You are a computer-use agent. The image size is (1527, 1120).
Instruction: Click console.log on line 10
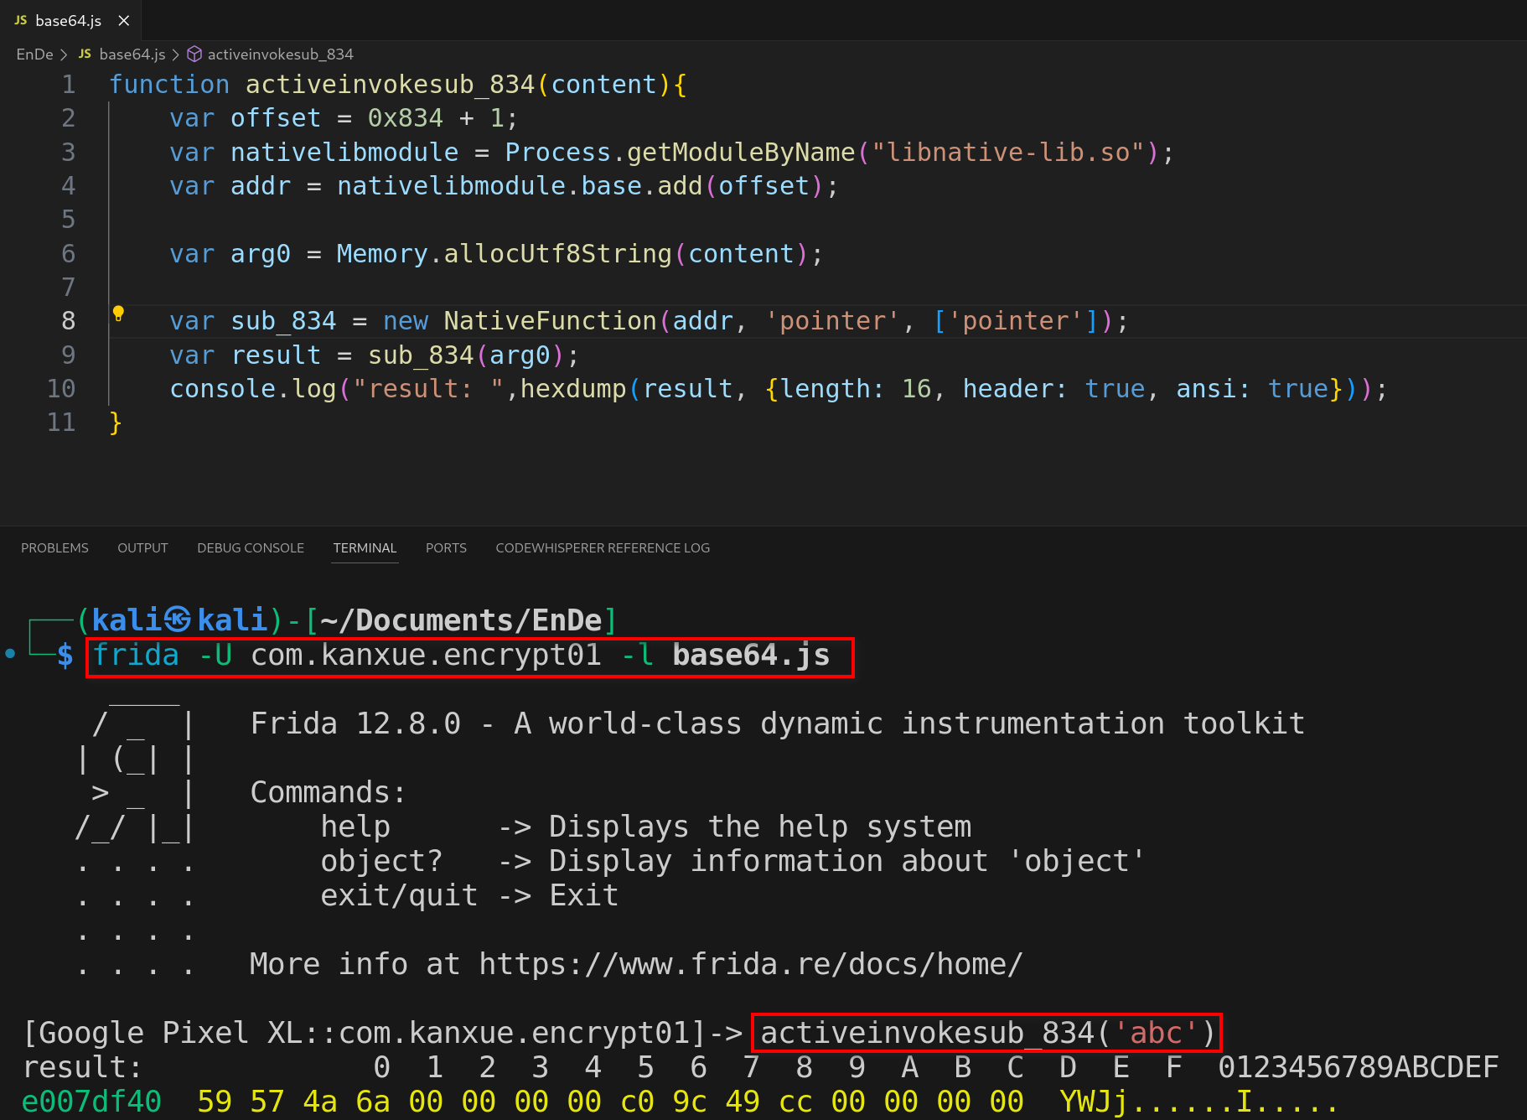click(252, 389)
